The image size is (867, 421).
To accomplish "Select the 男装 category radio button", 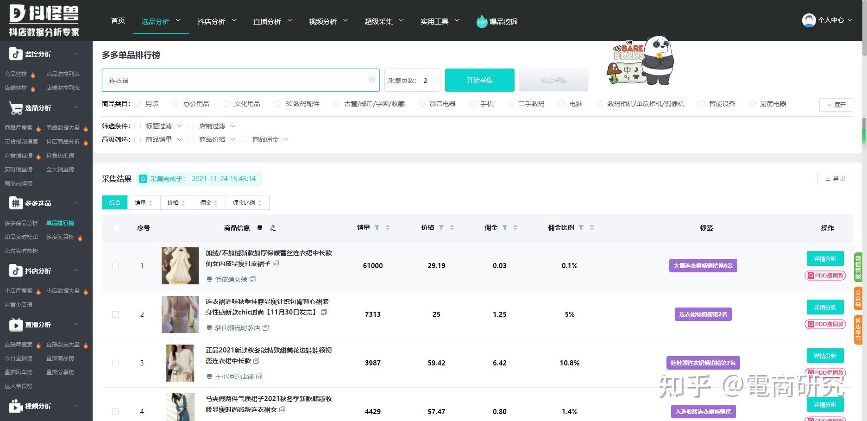I will (x=138, y=104).
